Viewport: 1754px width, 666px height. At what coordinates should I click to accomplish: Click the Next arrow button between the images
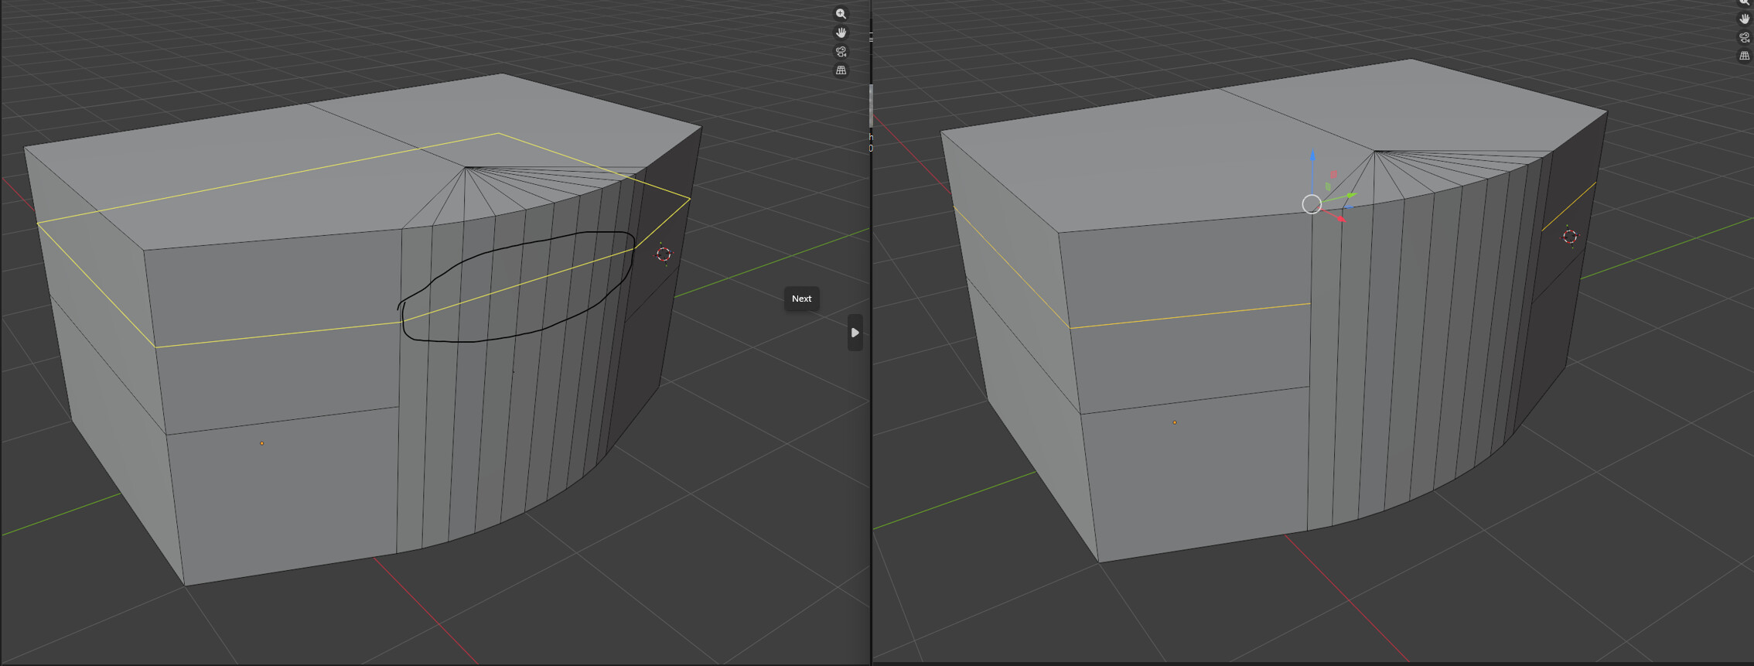point(855,333)
